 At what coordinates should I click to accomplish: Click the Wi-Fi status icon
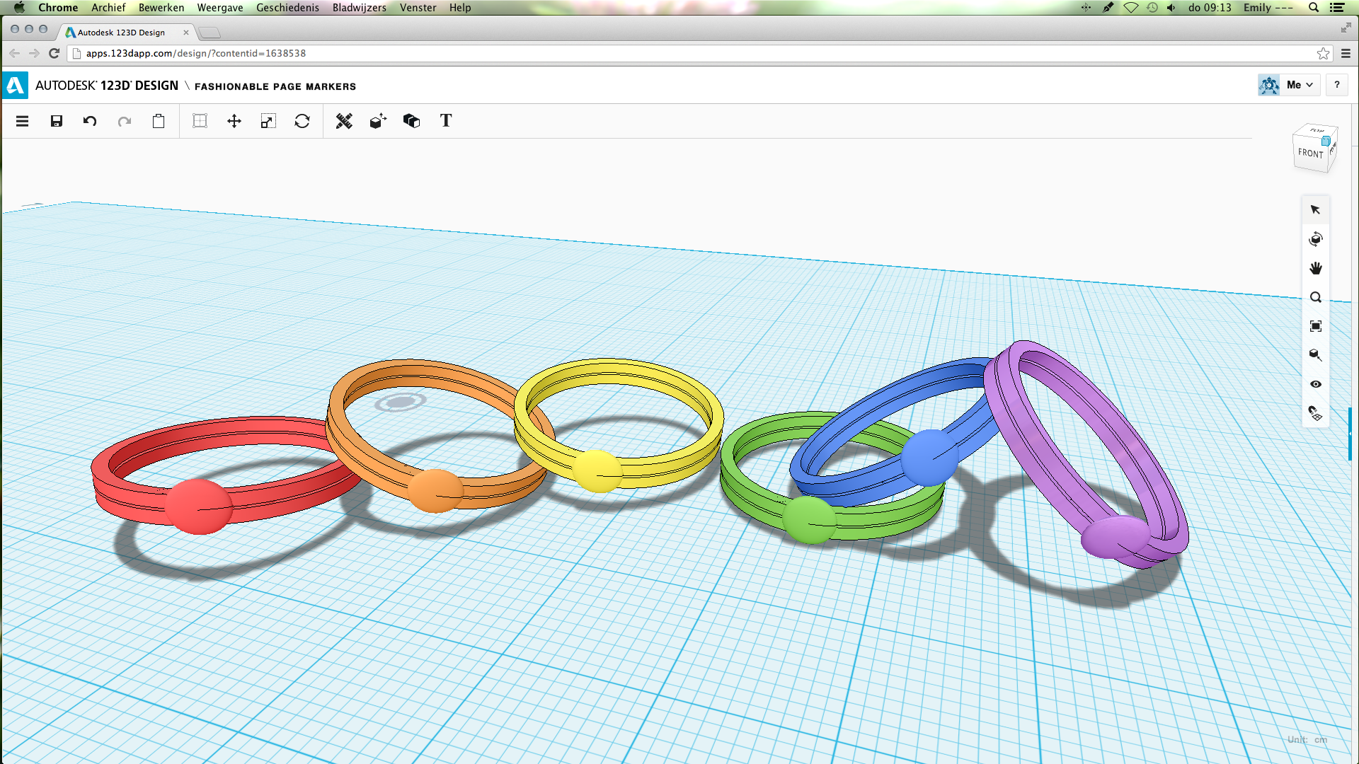tap(1131, 8)
